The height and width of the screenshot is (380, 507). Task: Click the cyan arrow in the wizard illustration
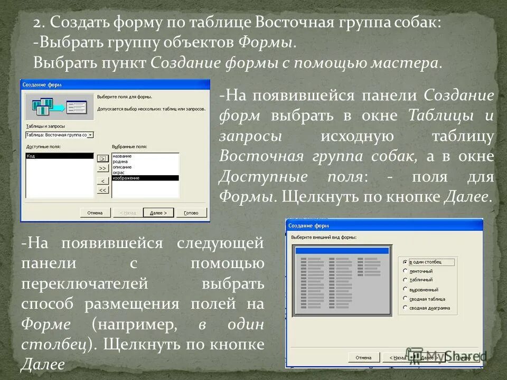click(59, 106)
